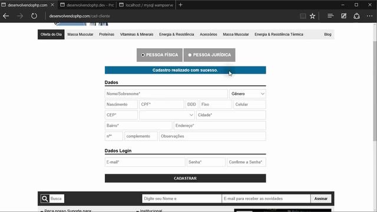The width and height of the screenshot is (377, 212).
Task: Open first Massa Muscular menu item
Action: click(x=80, y=34)
